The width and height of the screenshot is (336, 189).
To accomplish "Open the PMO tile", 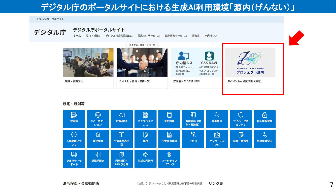I will coord(193,139).
